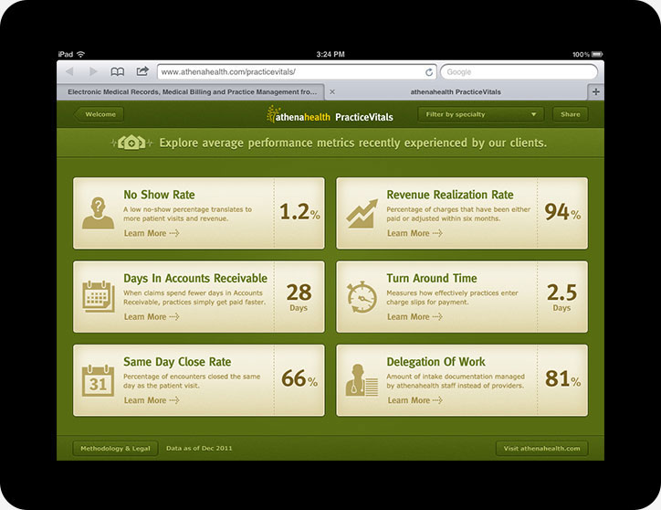Expand the Filter by specialty dropdown

(480, 114)
